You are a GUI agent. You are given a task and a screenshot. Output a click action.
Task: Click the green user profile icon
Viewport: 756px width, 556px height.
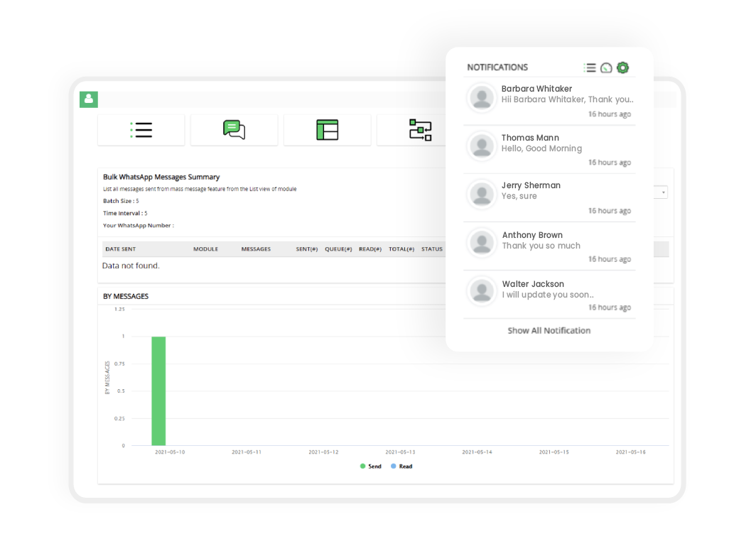pos(89,99)
